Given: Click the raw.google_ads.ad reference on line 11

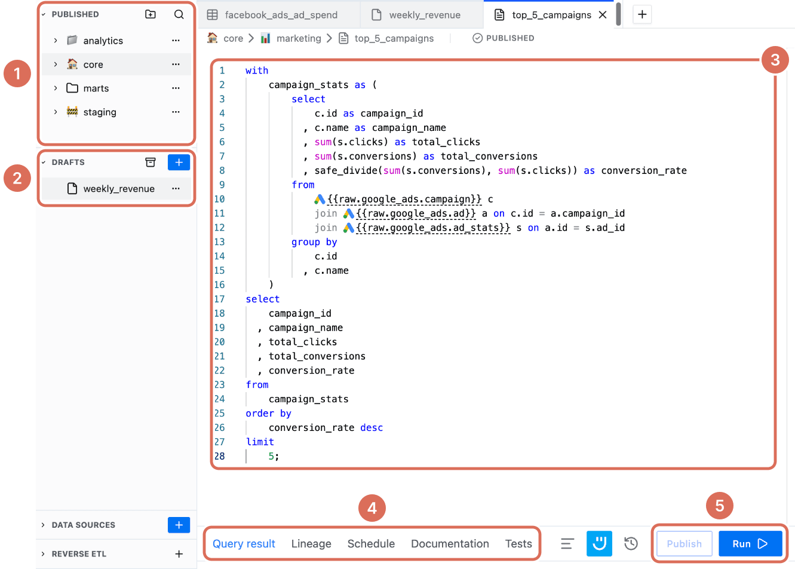Looking at the screenshot, I should click(409, 213).
